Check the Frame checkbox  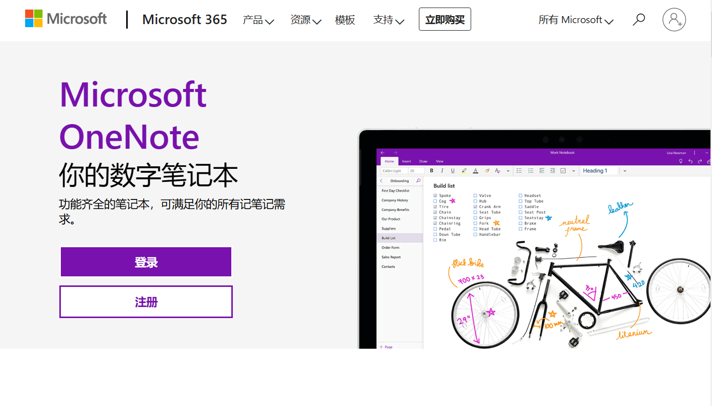520,229
